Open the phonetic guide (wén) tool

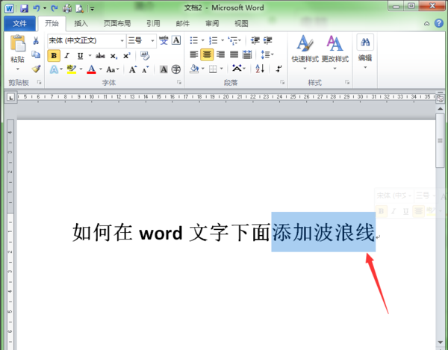tap(164, 40)
